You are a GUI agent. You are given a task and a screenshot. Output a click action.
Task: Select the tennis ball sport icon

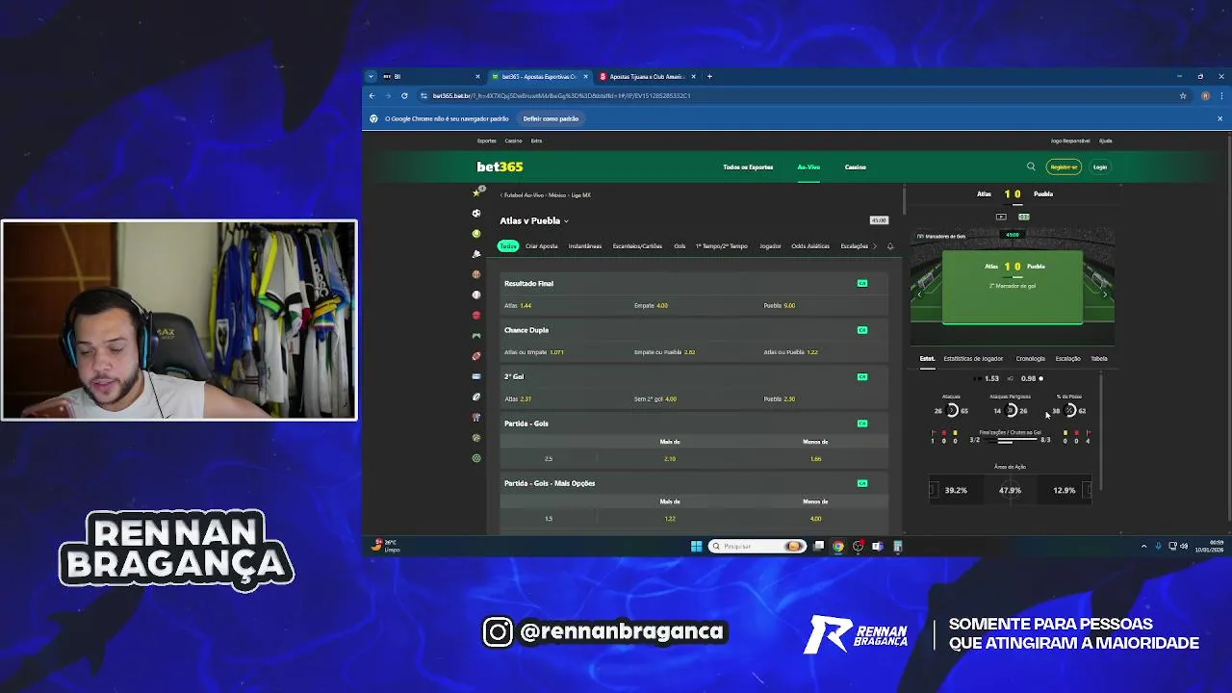475,234
